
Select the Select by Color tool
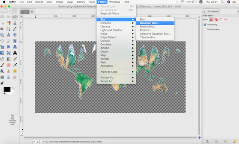click(8, 23)
